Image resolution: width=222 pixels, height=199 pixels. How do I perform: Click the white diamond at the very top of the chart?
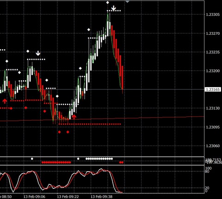(108, 2)
